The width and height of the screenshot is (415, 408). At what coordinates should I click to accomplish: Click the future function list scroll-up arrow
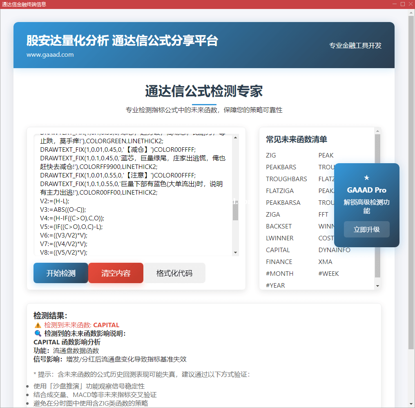377,131
